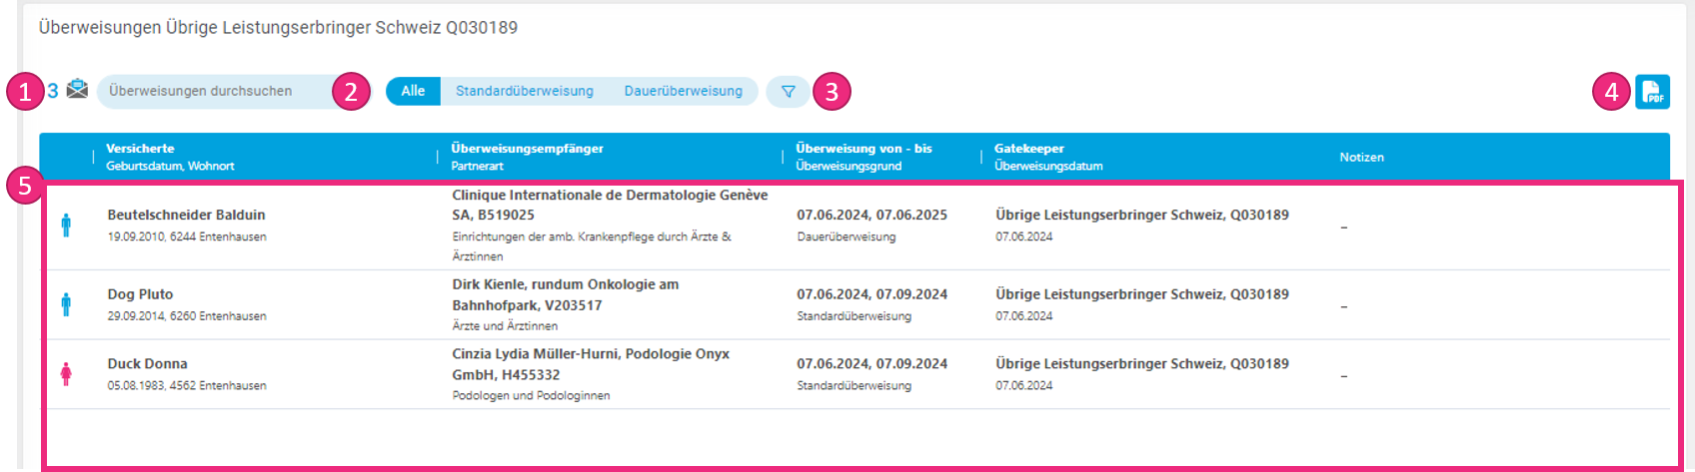Sort by Überweisung von - bis header
Viewport: 1695px width, 472px height.
863,148
